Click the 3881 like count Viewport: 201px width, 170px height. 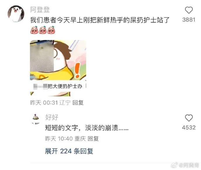click(189, 20)
